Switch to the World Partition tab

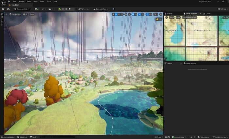[x=191, y=14]
